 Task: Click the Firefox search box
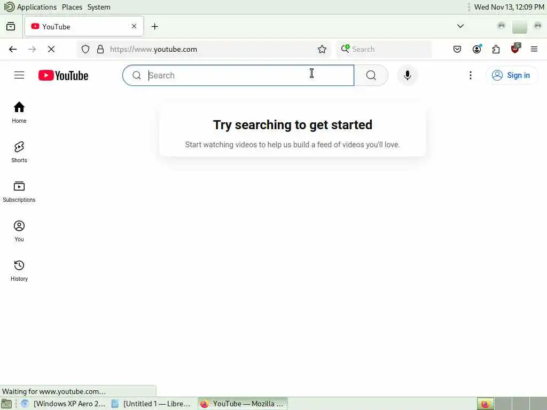[384, 49]
